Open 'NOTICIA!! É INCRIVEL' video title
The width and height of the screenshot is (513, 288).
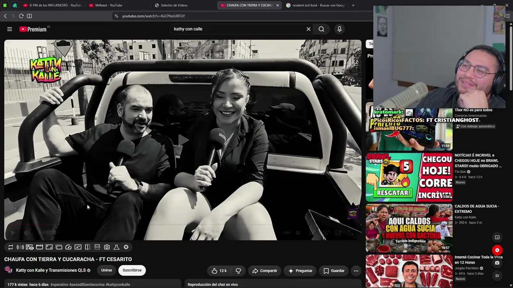point(478,160)
